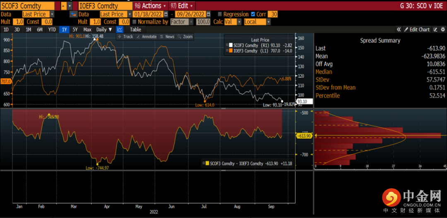Click the Edit Chart button

[417, 29]
